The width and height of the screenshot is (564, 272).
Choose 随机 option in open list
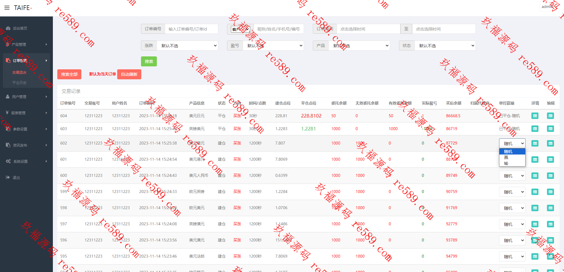(512, 152)
